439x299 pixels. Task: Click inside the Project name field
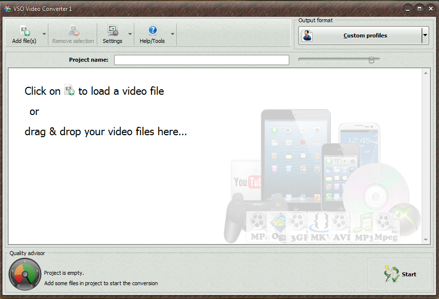tap(201, 60)
